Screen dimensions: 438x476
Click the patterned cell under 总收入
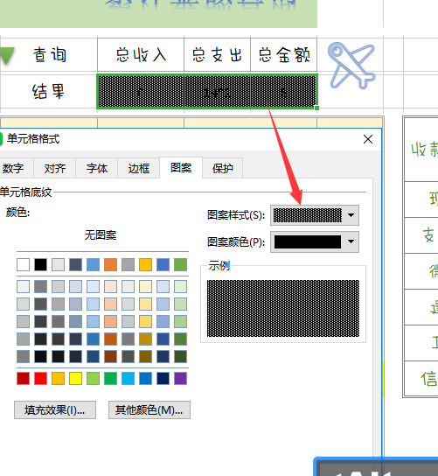[x=141, y=91]
